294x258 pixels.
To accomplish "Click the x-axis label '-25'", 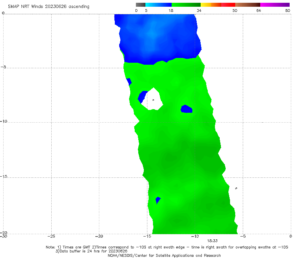I will pos(51,236).
